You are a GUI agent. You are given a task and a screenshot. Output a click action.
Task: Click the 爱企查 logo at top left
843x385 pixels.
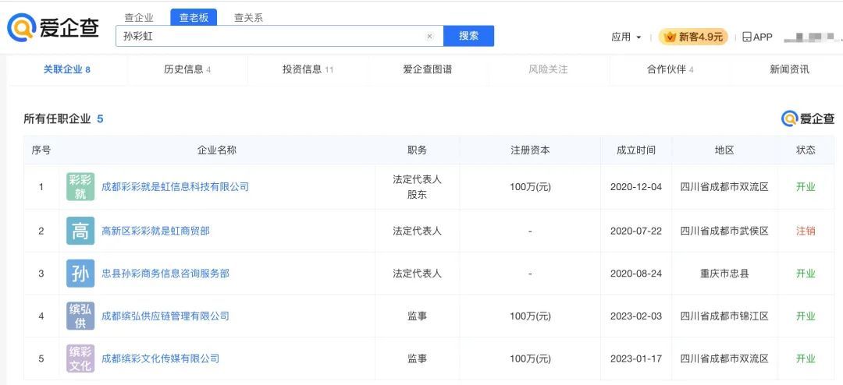(53, 29)
